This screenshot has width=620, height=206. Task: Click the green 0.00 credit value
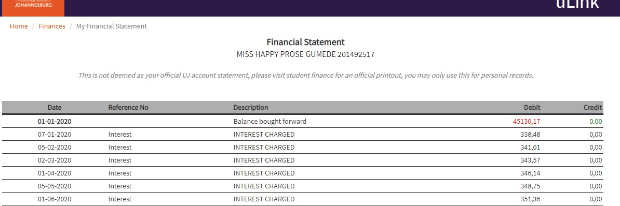point(596,121)
